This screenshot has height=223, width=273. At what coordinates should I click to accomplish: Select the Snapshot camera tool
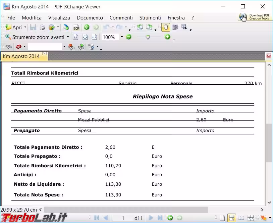[x=175, y=27]
